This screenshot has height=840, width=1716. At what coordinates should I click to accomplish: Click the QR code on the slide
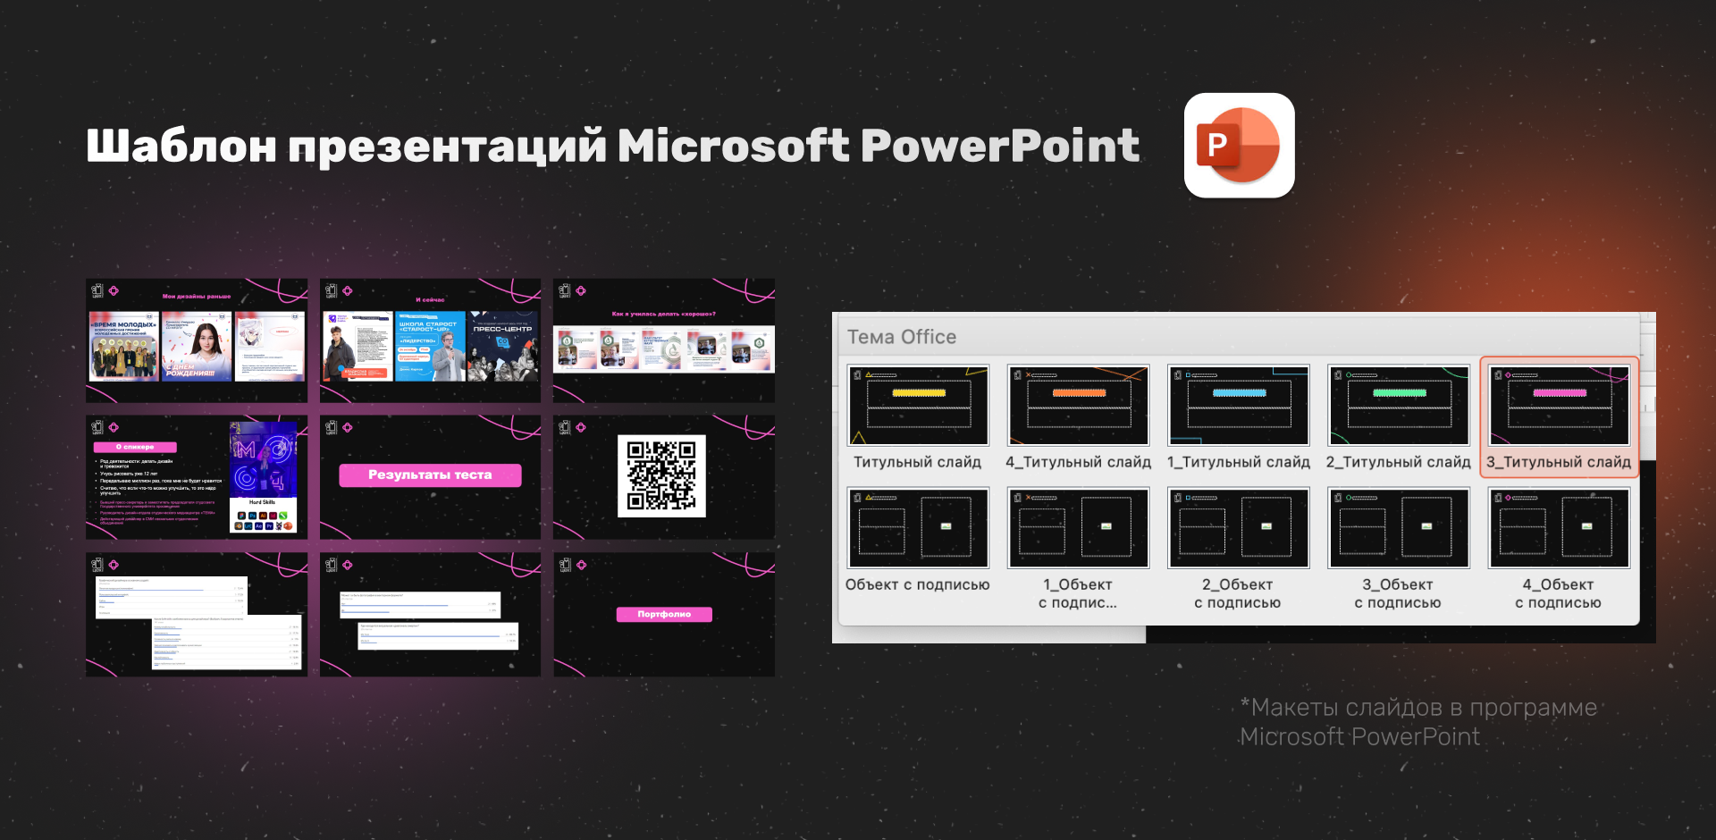point(661,475)
